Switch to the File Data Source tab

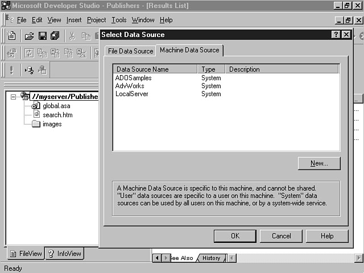tap(130, 51)
